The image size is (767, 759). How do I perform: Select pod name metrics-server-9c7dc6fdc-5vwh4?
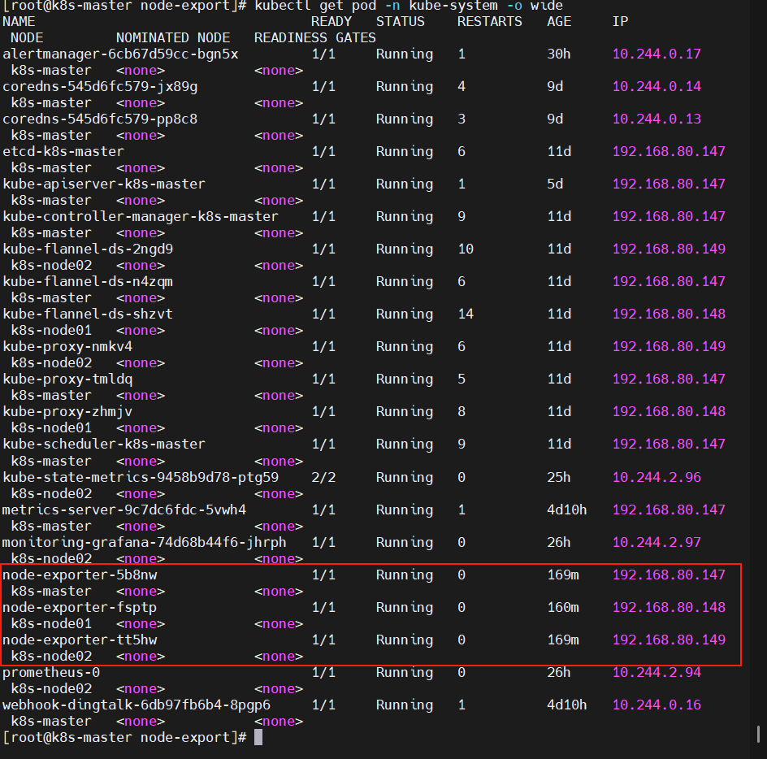point(124,510)
